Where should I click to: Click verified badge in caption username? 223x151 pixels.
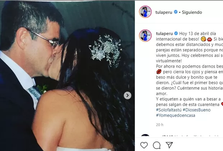click(176, 33)
